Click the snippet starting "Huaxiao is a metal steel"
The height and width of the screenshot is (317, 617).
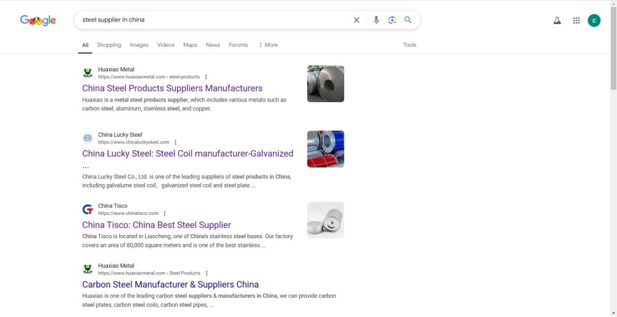coord(184,105)
